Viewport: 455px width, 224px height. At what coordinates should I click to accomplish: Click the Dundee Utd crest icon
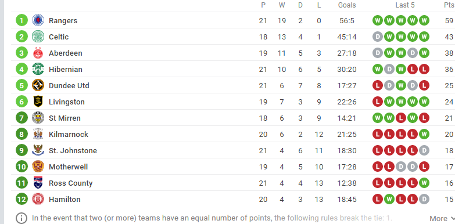[38, 85]
